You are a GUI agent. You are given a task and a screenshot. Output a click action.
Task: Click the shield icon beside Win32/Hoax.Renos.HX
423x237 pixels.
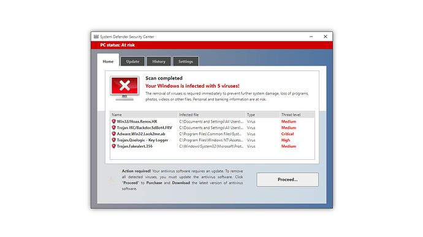click(x=114, y=122)
